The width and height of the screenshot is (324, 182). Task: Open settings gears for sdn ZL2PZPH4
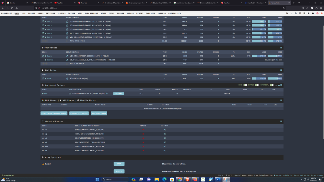[165, 151]
